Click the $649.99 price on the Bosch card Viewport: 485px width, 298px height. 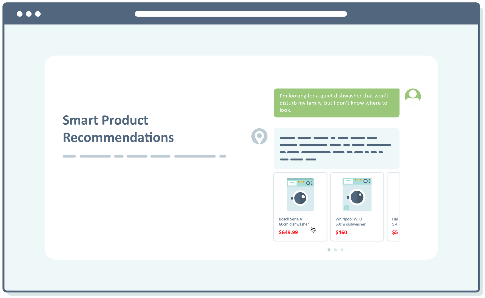tap(288, 232)
